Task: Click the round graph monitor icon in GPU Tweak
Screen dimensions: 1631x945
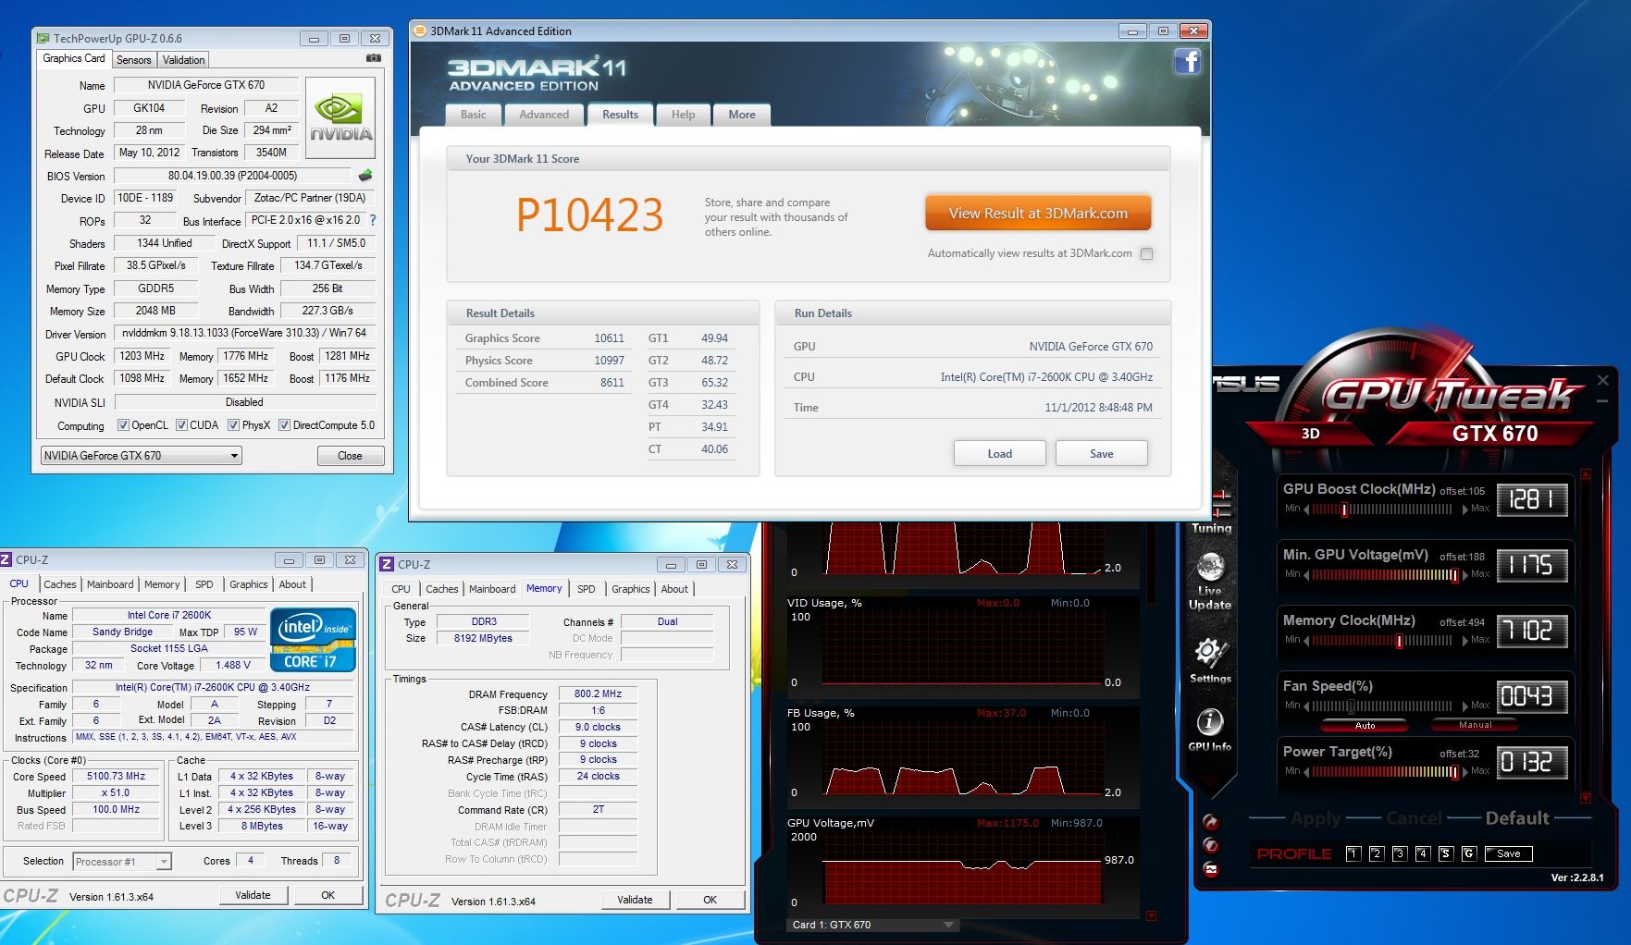Action: 1211,869
